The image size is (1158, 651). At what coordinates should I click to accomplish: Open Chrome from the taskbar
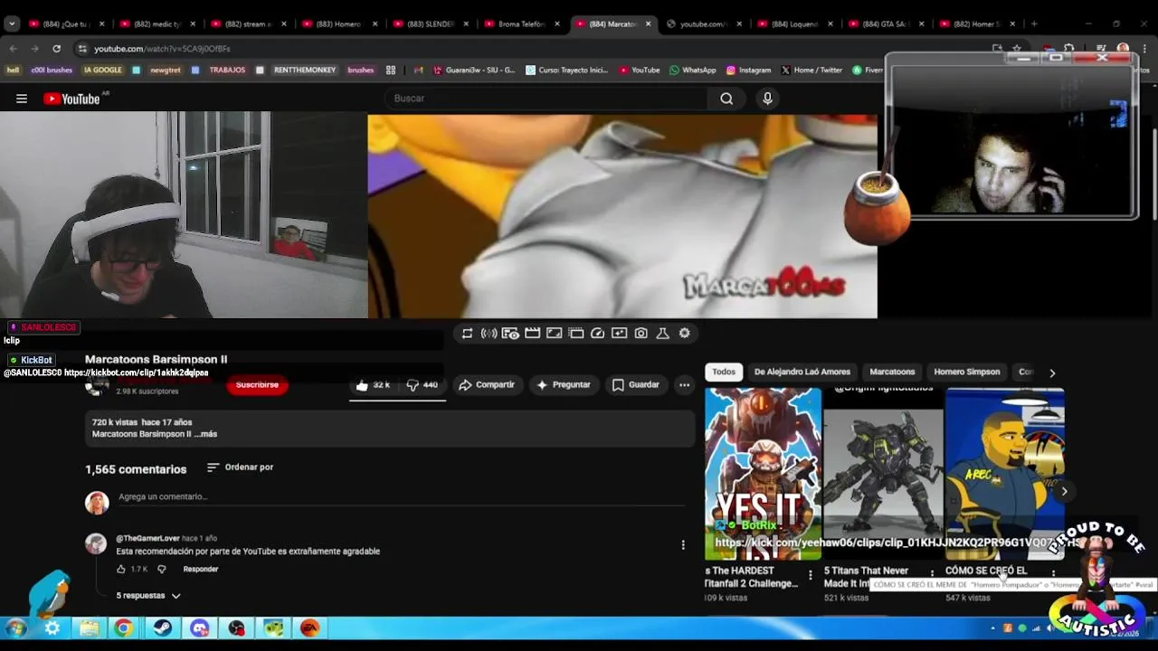(x=124, y=628)
